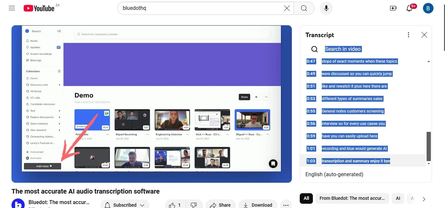Viewport: 445px width, 208px height.
Task: Click the magnifier search button
Action: click(304, 8)
